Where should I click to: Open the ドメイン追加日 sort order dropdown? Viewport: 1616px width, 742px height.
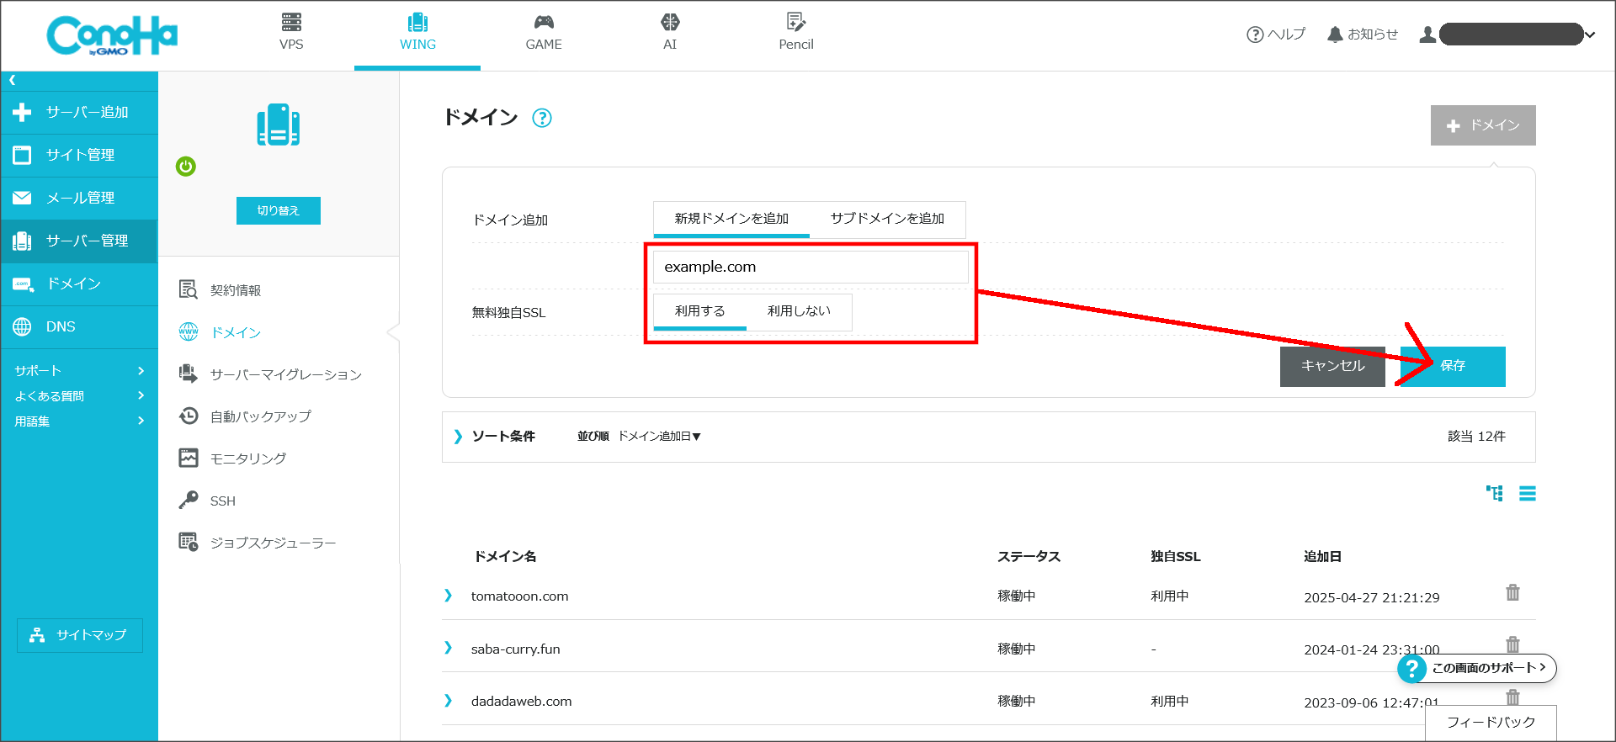click(659, 437)
